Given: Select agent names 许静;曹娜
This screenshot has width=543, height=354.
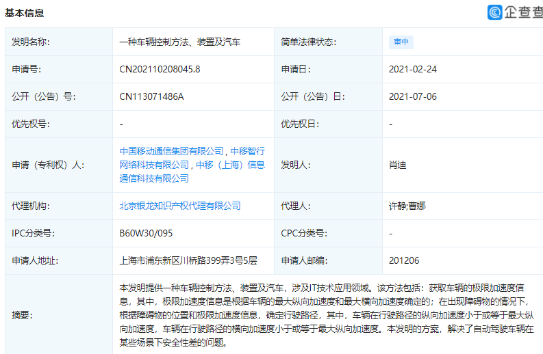Looking at the screenshot, I should coord(407,206).
